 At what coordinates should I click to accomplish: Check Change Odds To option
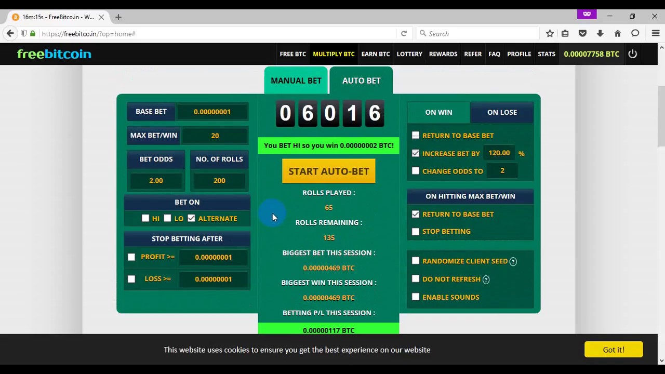[x=416, y=171]
